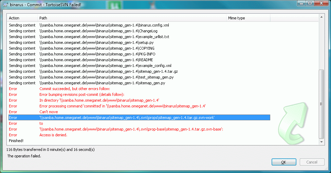Click the TortoiseSVN title bar icon
Screen dimensions: 331x173
click(x=5, y=5)
